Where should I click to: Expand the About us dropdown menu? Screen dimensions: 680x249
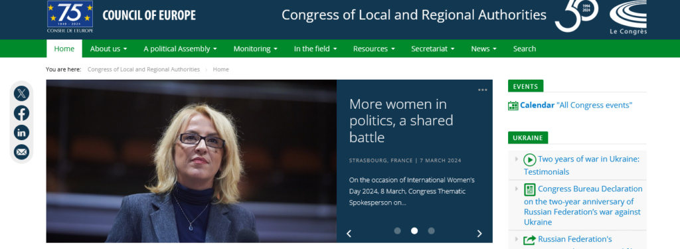pyautogui.click(x=108, y=48)
